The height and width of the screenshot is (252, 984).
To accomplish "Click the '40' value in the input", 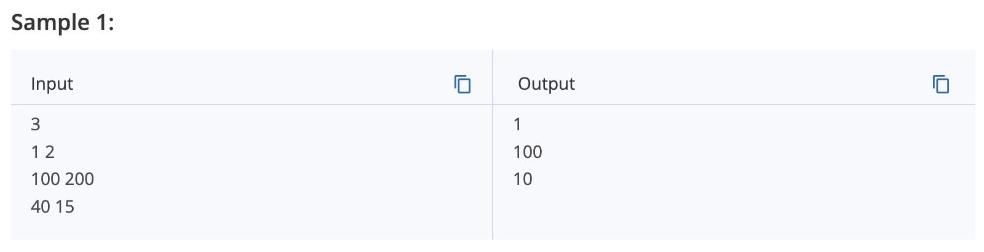I will 41,207.
